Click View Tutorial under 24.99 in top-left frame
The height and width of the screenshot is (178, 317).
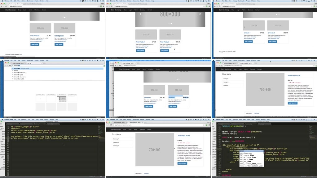point(35,44)
